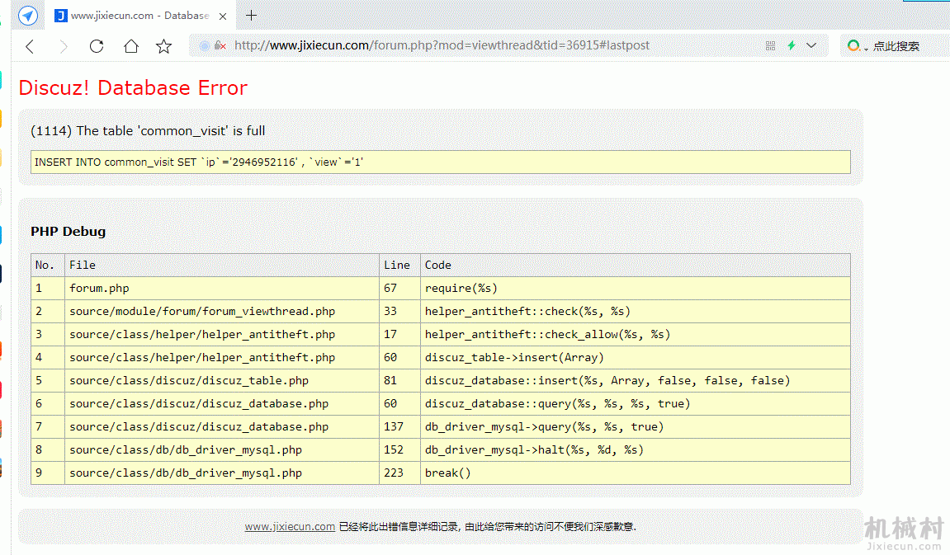Click the break() code cell
The image size is (950, 555).
point(636,473)
